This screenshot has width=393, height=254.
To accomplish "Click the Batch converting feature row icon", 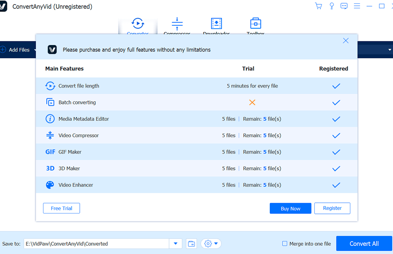I will (x=50, y=102).
